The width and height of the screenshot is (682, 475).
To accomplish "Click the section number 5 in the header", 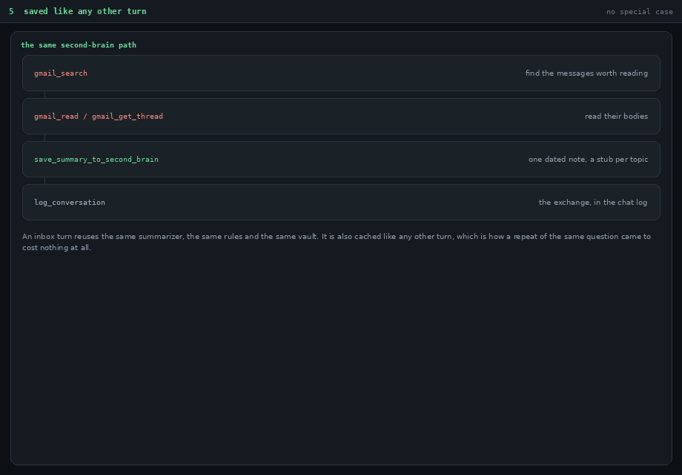I will coord(11,11).
